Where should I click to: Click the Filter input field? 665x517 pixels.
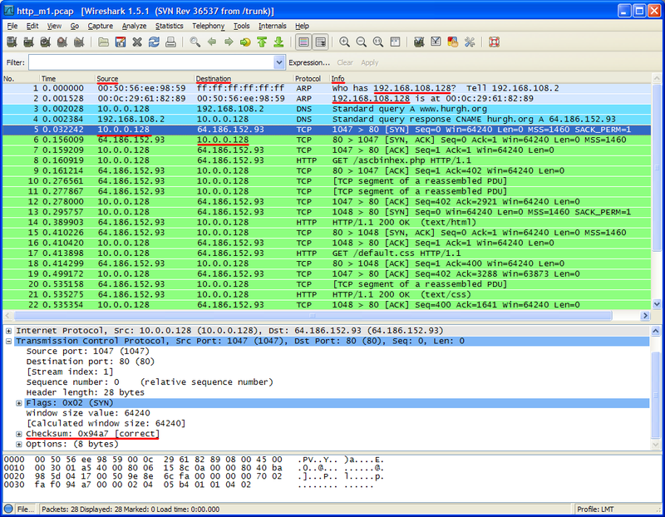[x=151, y=63]
